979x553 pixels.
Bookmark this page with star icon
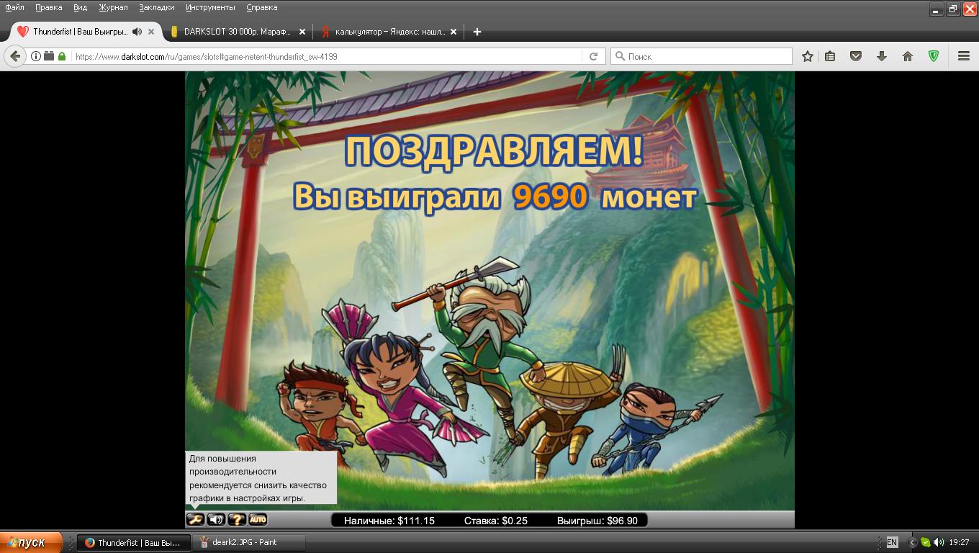click(808, 56)
